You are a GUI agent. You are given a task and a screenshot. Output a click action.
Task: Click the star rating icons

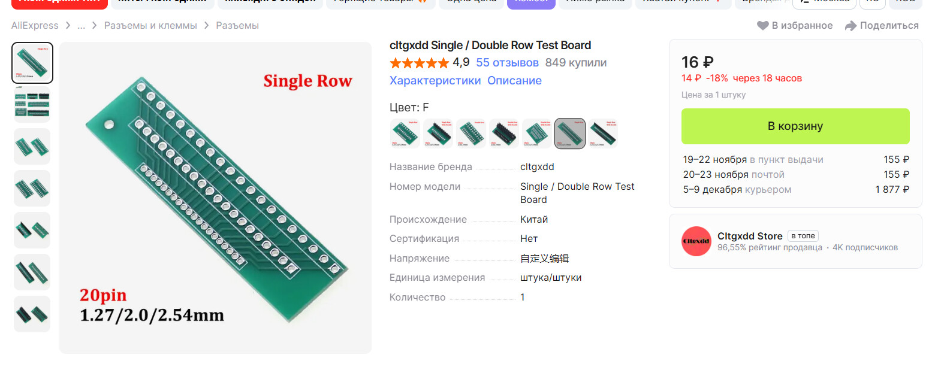[x=419, y=63]
